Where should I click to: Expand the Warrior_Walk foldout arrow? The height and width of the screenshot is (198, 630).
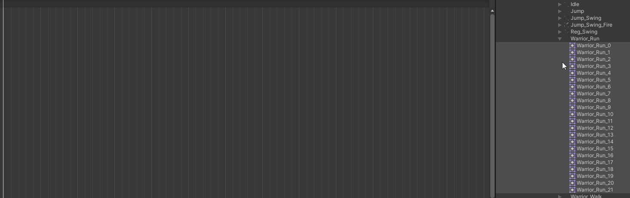coord(560,196)
